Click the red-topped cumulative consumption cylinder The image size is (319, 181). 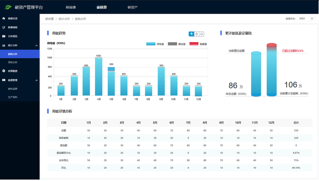(x=272, y=69)
